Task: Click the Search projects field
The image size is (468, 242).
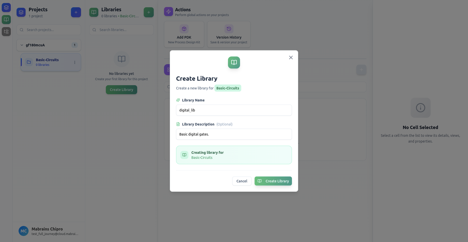Action: [49, 30]
